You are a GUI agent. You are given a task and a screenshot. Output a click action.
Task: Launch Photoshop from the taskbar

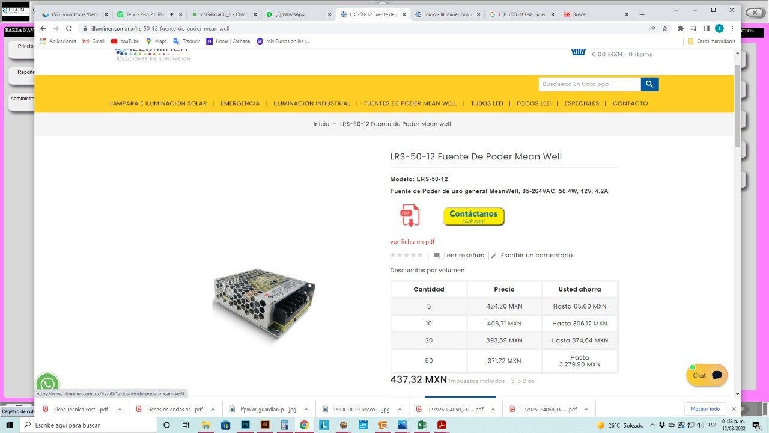[x=245, y=425]
